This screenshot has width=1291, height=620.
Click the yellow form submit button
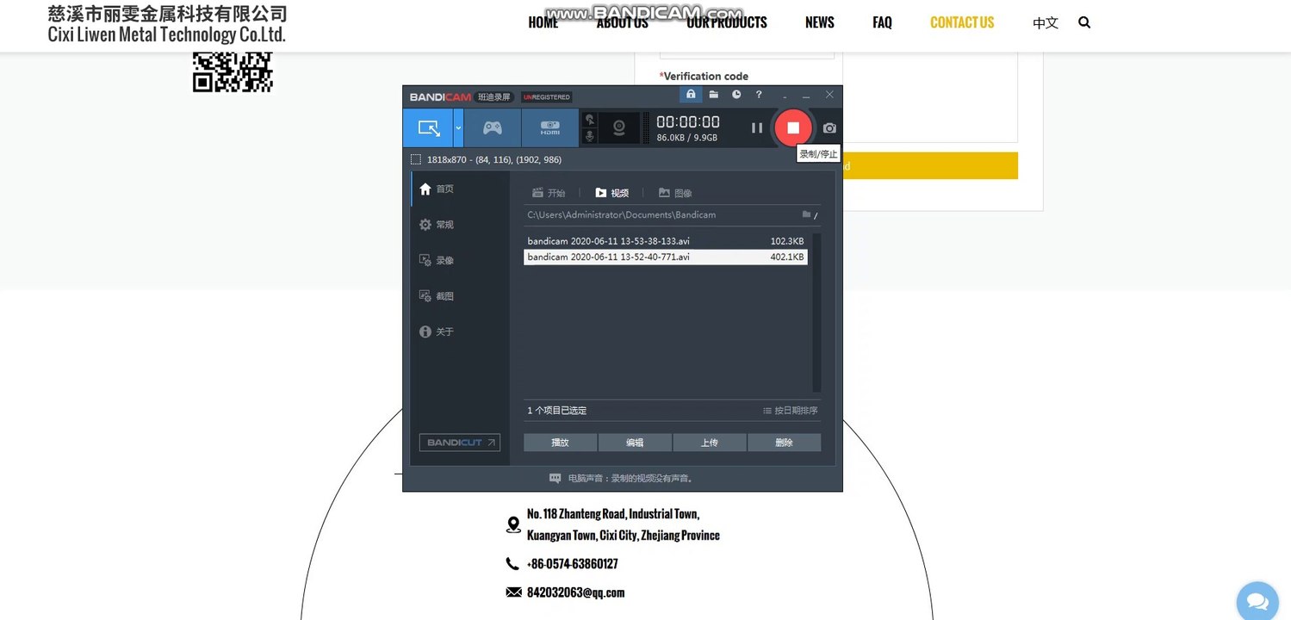(x=929, y=166)
